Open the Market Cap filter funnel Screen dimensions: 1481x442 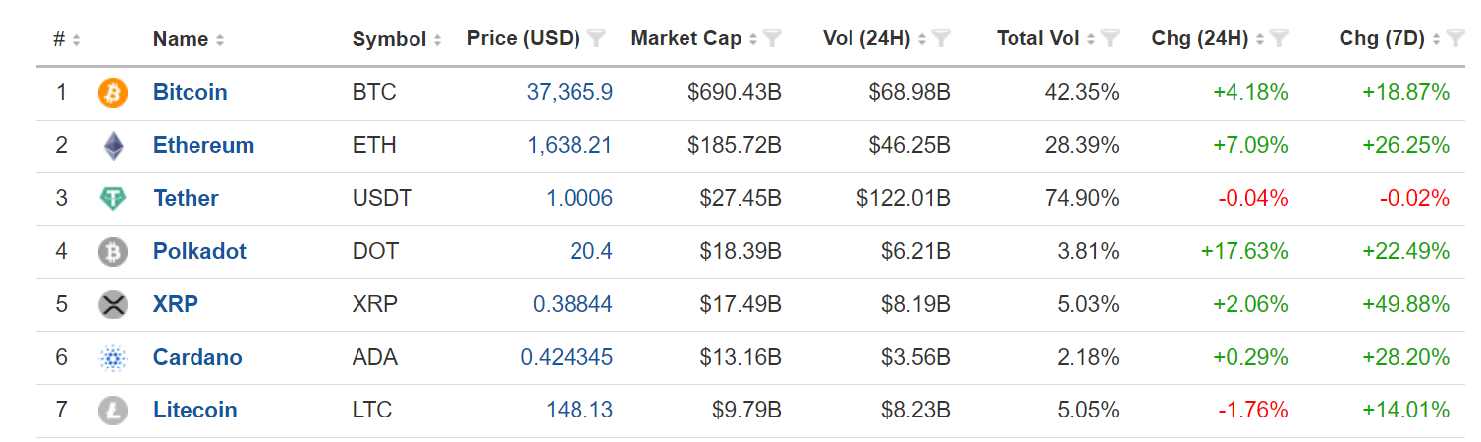(772, 39)
